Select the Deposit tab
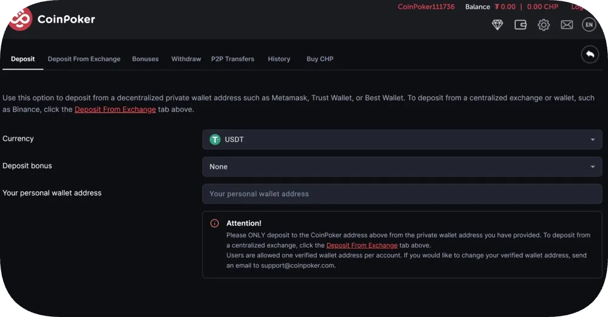This screenshot has width=608, height=317. [x=23, y=59]
